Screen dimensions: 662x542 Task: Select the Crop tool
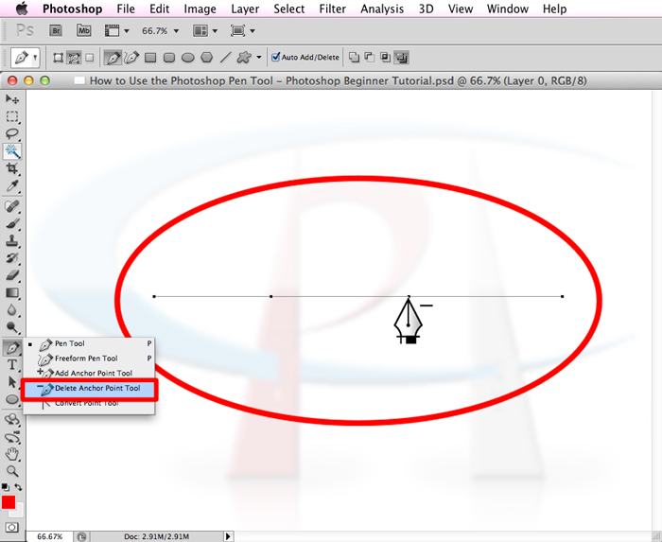click(12, 168)
